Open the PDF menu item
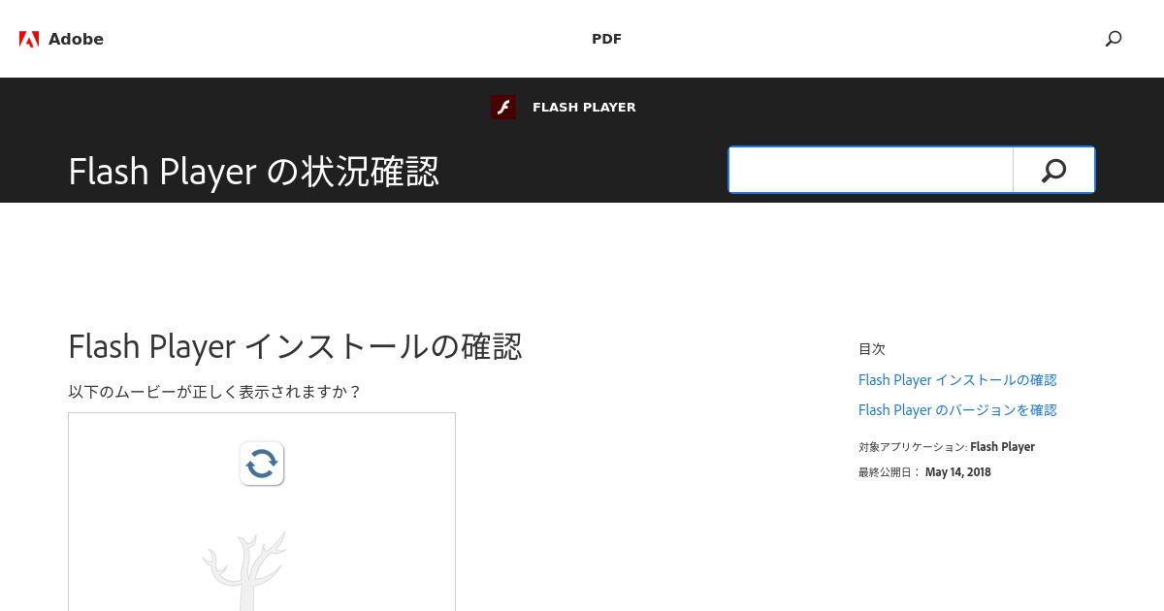1164x611 pixels. coord(606,39)
